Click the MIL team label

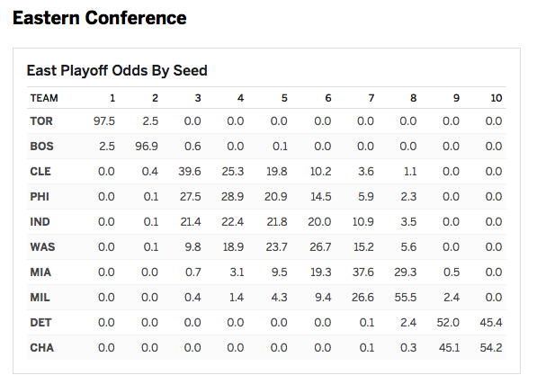click(x=40, y=297)
